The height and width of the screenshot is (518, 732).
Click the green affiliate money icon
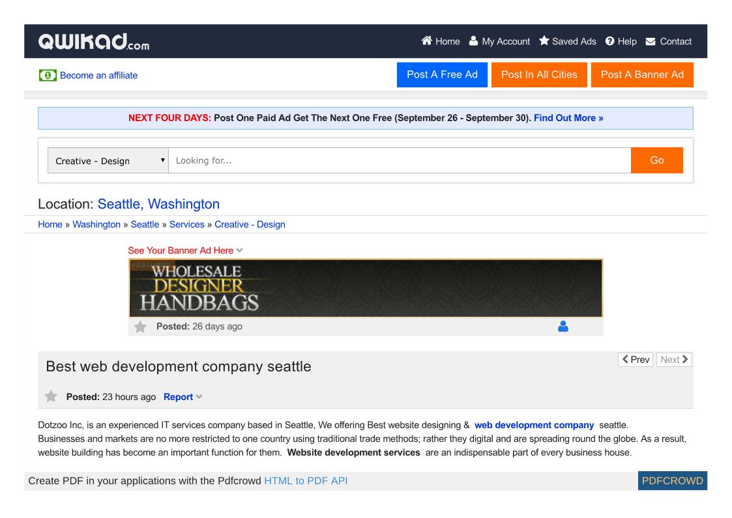pyautogui.click(x=48, y=76)
